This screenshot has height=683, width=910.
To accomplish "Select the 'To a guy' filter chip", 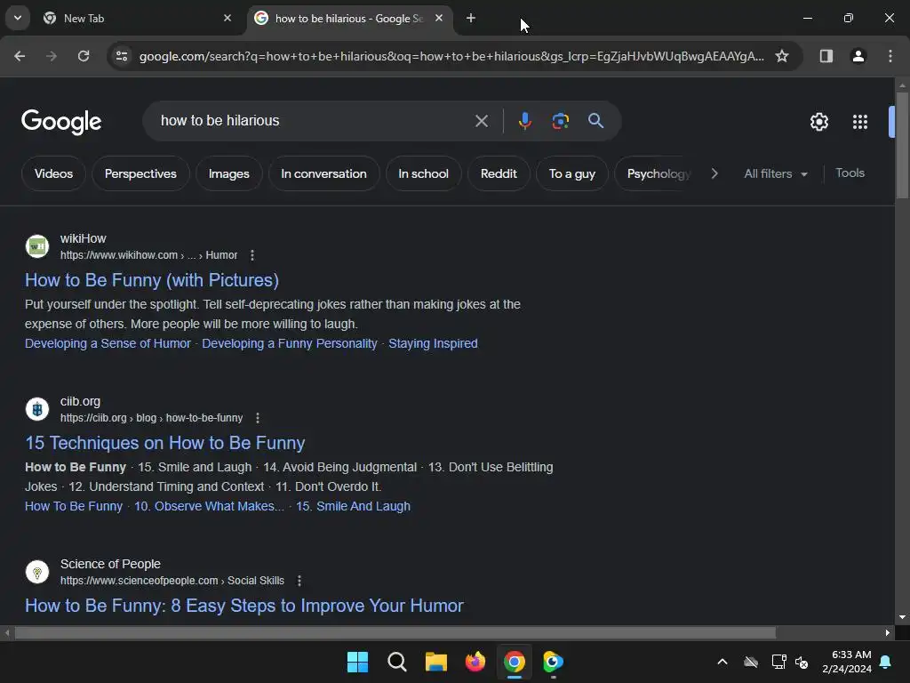I will (571, 173).
